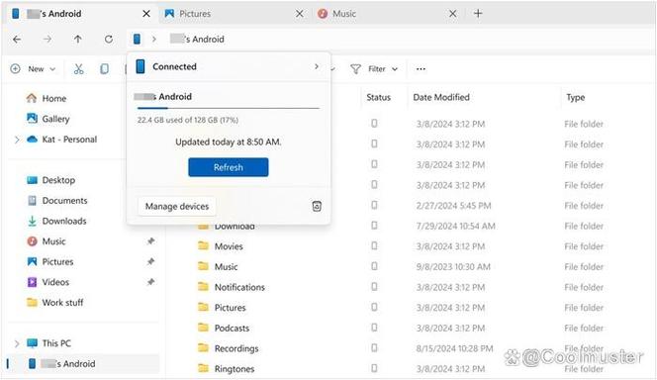
Task: Click the Cut scissors icon
Action: (x=78, y=69)
